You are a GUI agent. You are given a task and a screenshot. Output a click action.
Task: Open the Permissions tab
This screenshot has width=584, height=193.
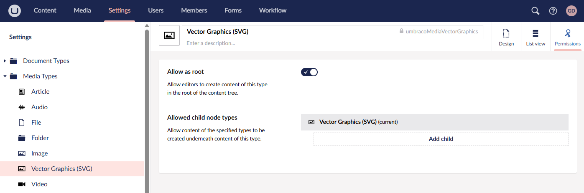point(567,38)
